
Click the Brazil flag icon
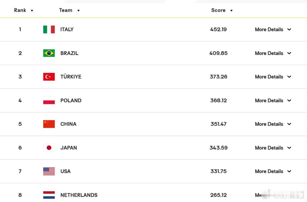(49, 53)
